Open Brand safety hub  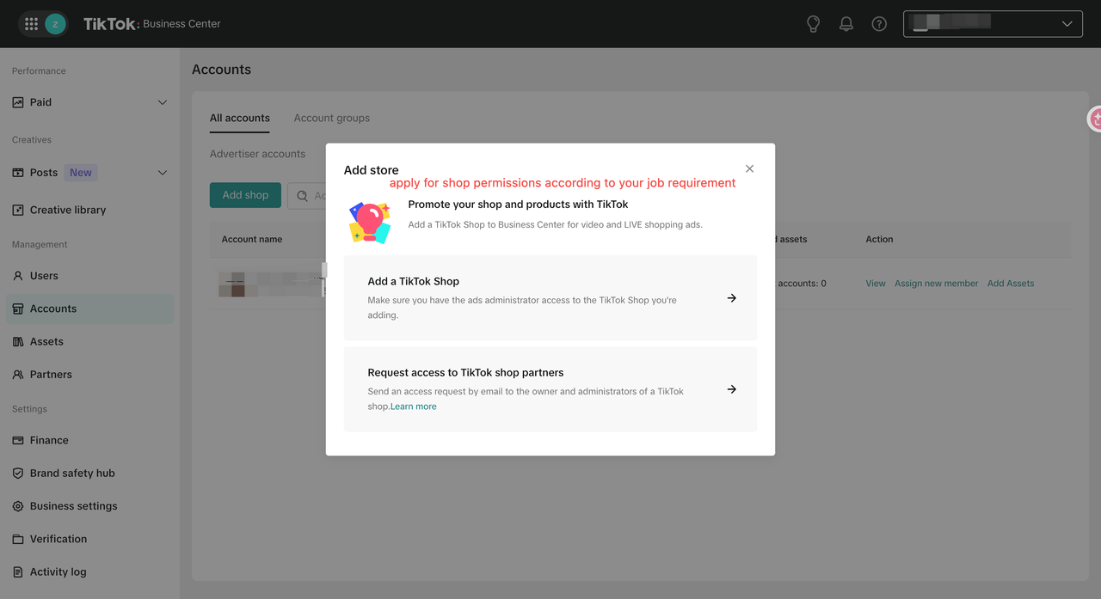pos(72,474)
